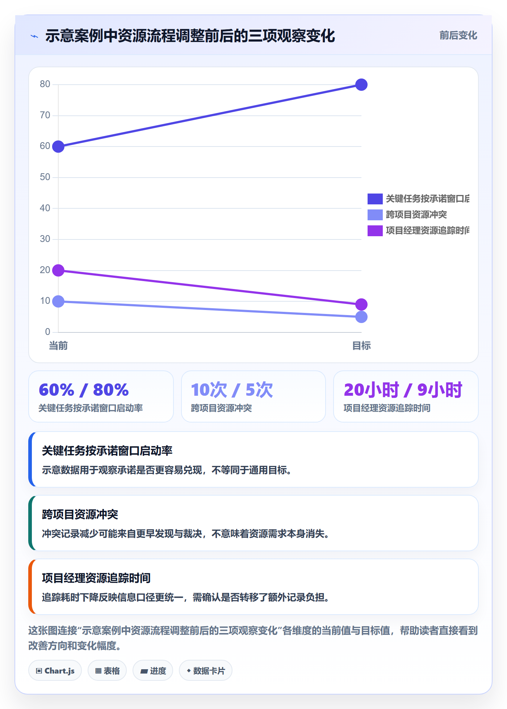
Task: Click the y-axis label 50
Action: click(x=45, y=177)
